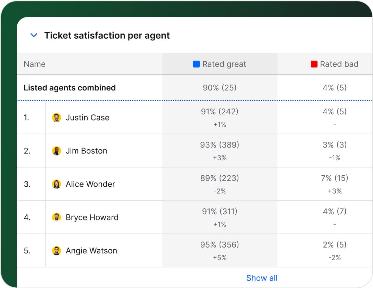
Task: Click the Show all link
Action: click(x=262, y=278)
